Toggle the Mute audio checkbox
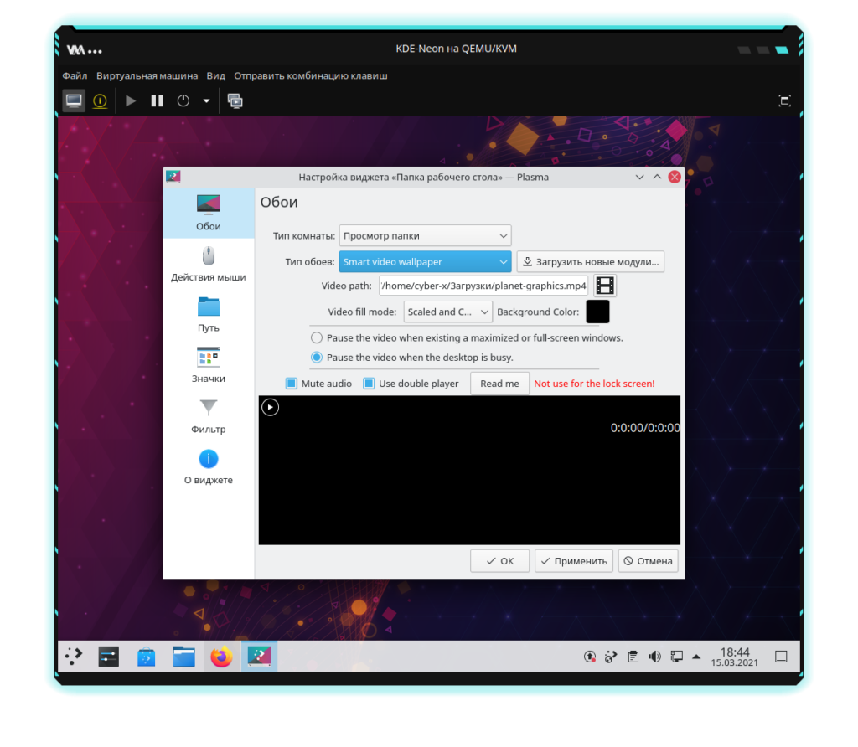The height and width of the screenshot is (747, 858). coord(292,384)
